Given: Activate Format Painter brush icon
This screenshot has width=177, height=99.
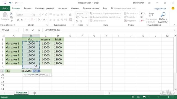Looking at the screenshot, I should pyautogui.click(x=11, y=21).
